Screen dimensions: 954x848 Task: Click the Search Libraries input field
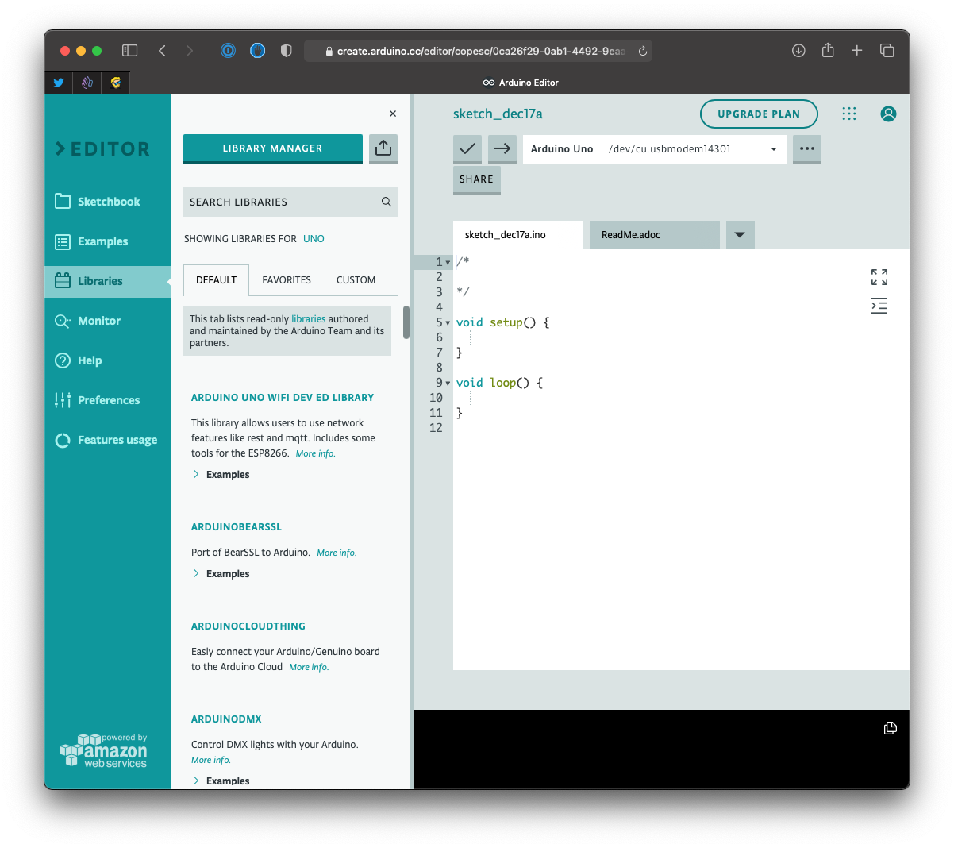(x=282, y=202)
